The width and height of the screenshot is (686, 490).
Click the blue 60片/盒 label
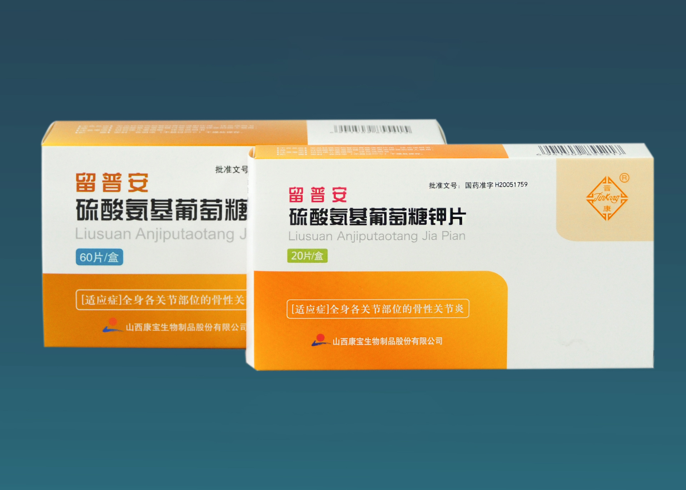[x=99, y=257]
